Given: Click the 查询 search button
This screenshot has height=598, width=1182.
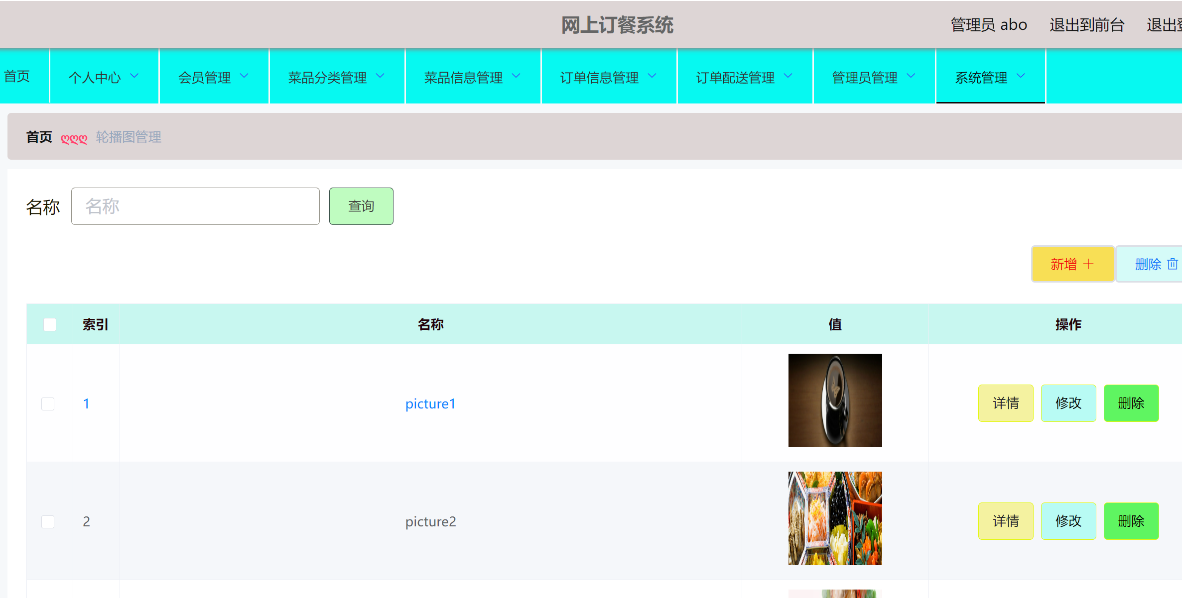Looking at the screenshot, I should click(361, 205).
